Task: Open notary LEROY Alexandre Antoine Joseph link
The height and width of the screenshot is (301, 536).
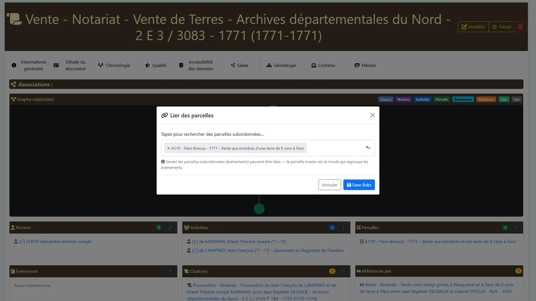Action: [55, 241]
